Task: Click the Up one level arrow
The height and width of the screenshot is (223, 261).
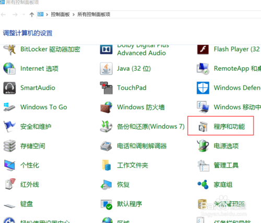Action: (32, 15)
